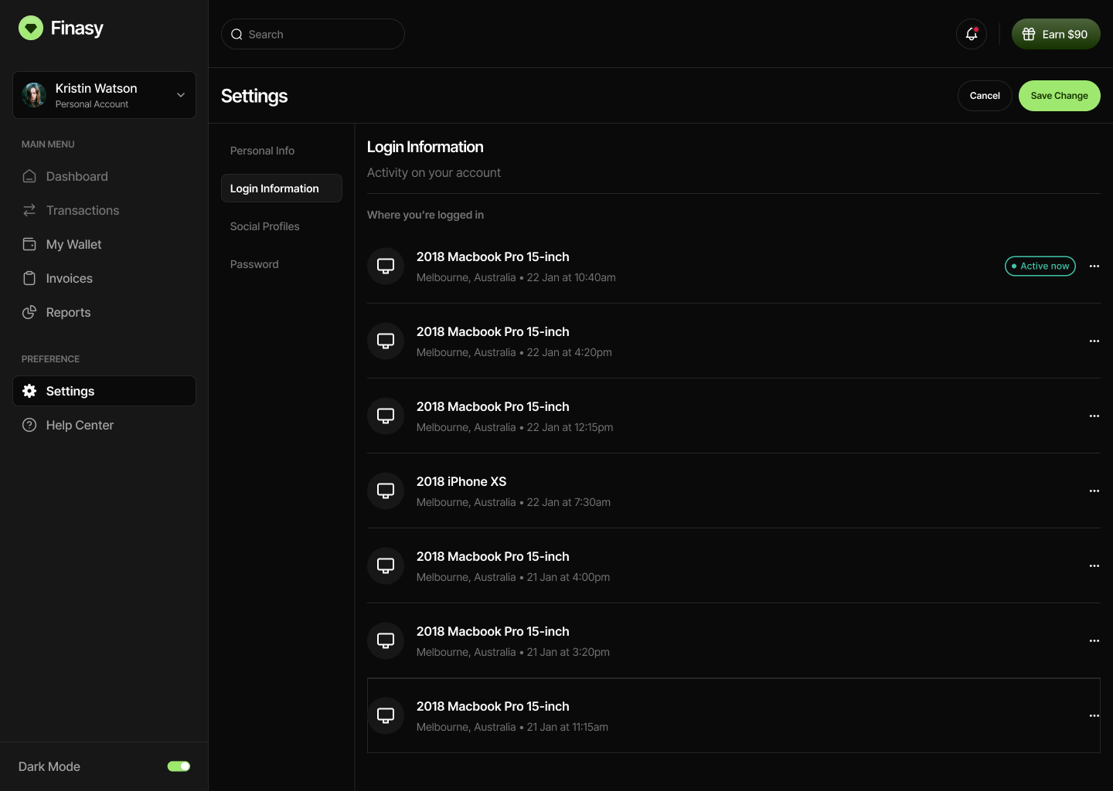The width and height of the screenshot is (1113, 791).
Task: Select the Login Information tab
Action: click(x=281, y=188)
